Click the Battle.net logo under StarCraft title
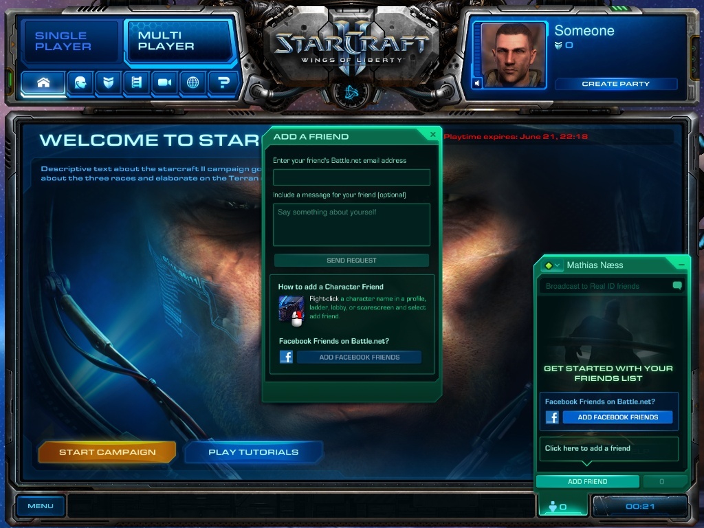The image size is (704, 528). point(351,93)
